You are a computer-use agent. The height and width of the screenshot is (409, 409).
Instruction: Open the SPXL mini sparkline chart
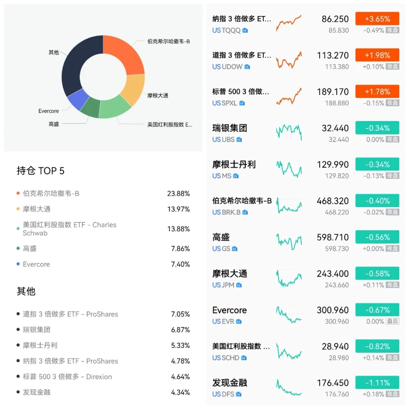point(289,96)
